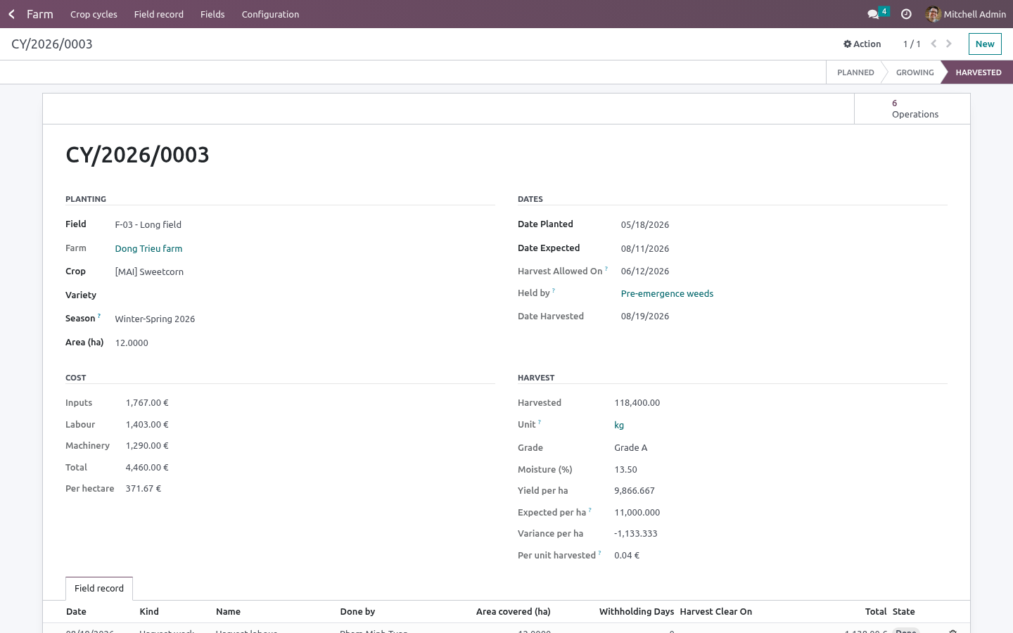View the 6 Operations stat button
This screenshot has height=633, width=1013.
click(x=912, y=109)
